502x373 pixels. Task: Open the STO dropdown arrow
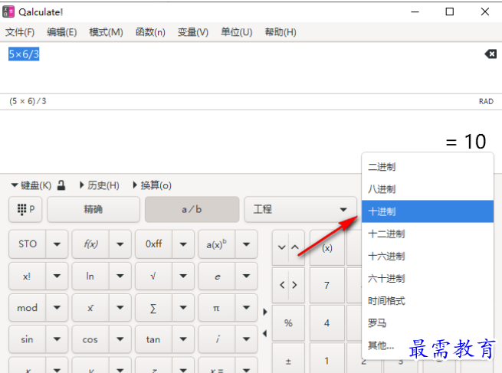point(57,244)
